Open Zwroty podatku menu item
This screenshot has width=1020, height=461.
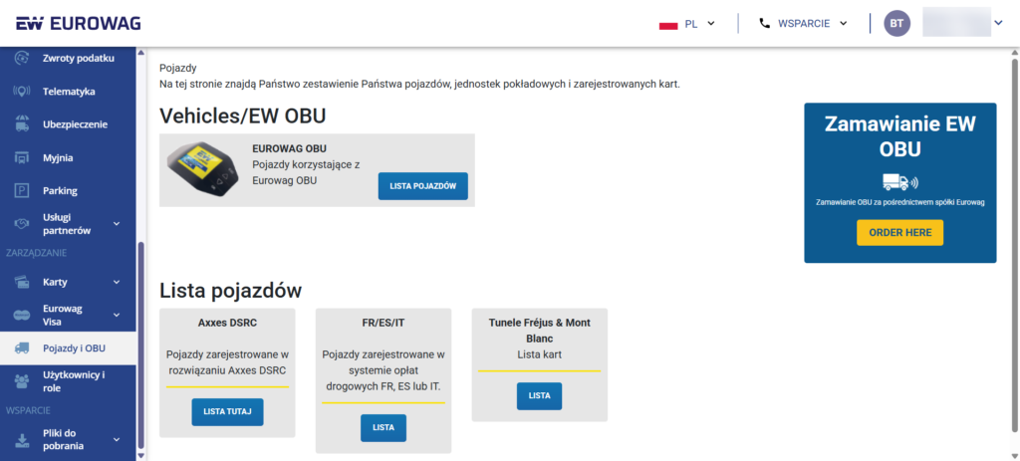68,58
